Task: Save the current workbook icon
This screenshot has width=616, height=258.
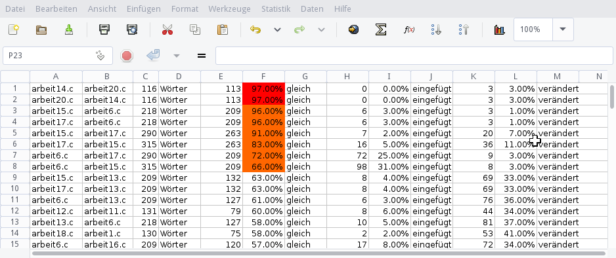Action: [69, 29]
